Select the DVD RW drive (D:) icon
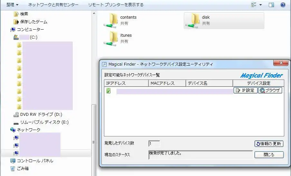 pos(16,115)
